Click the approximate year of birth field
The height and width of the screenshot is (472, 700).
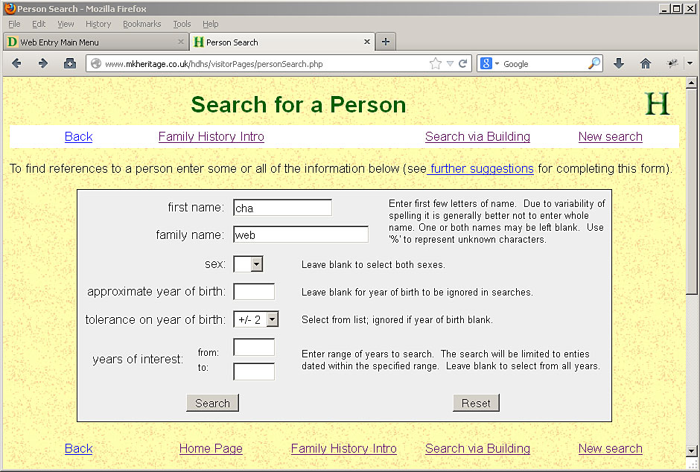(x=254, y=292)
